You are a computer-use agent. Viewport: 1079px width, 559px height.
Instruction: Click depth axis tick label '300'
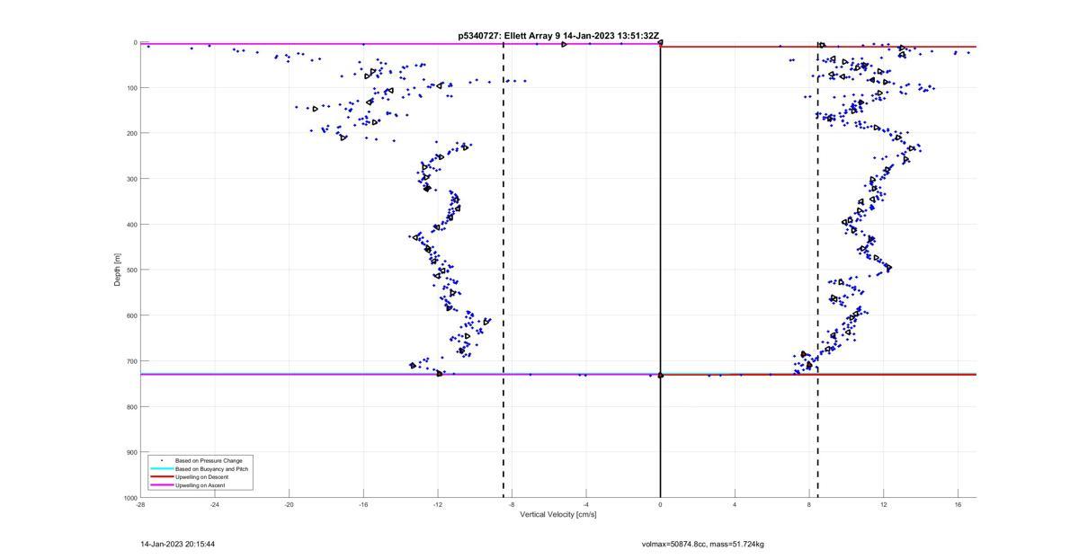tap(131, 179)
